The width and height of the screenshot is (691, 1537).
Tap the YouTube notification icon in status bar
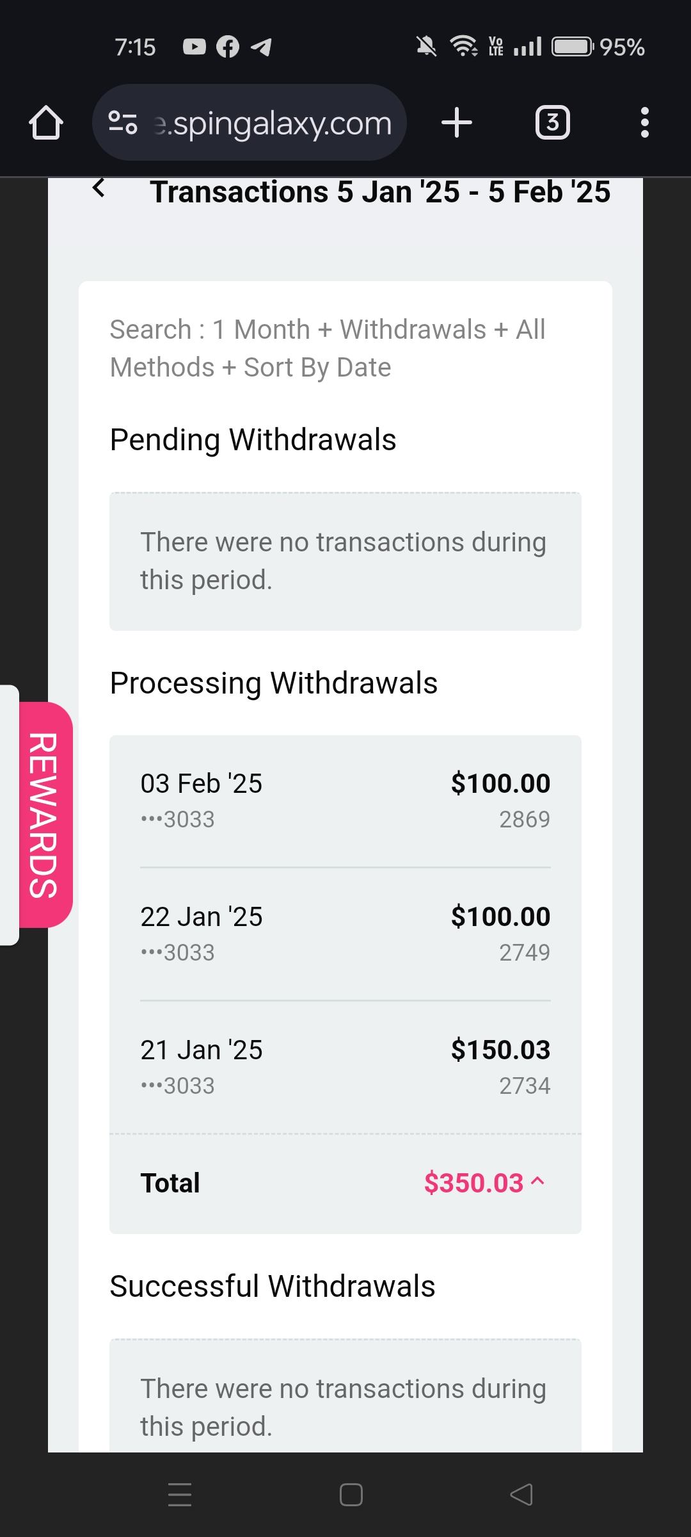tap(195, 47)
